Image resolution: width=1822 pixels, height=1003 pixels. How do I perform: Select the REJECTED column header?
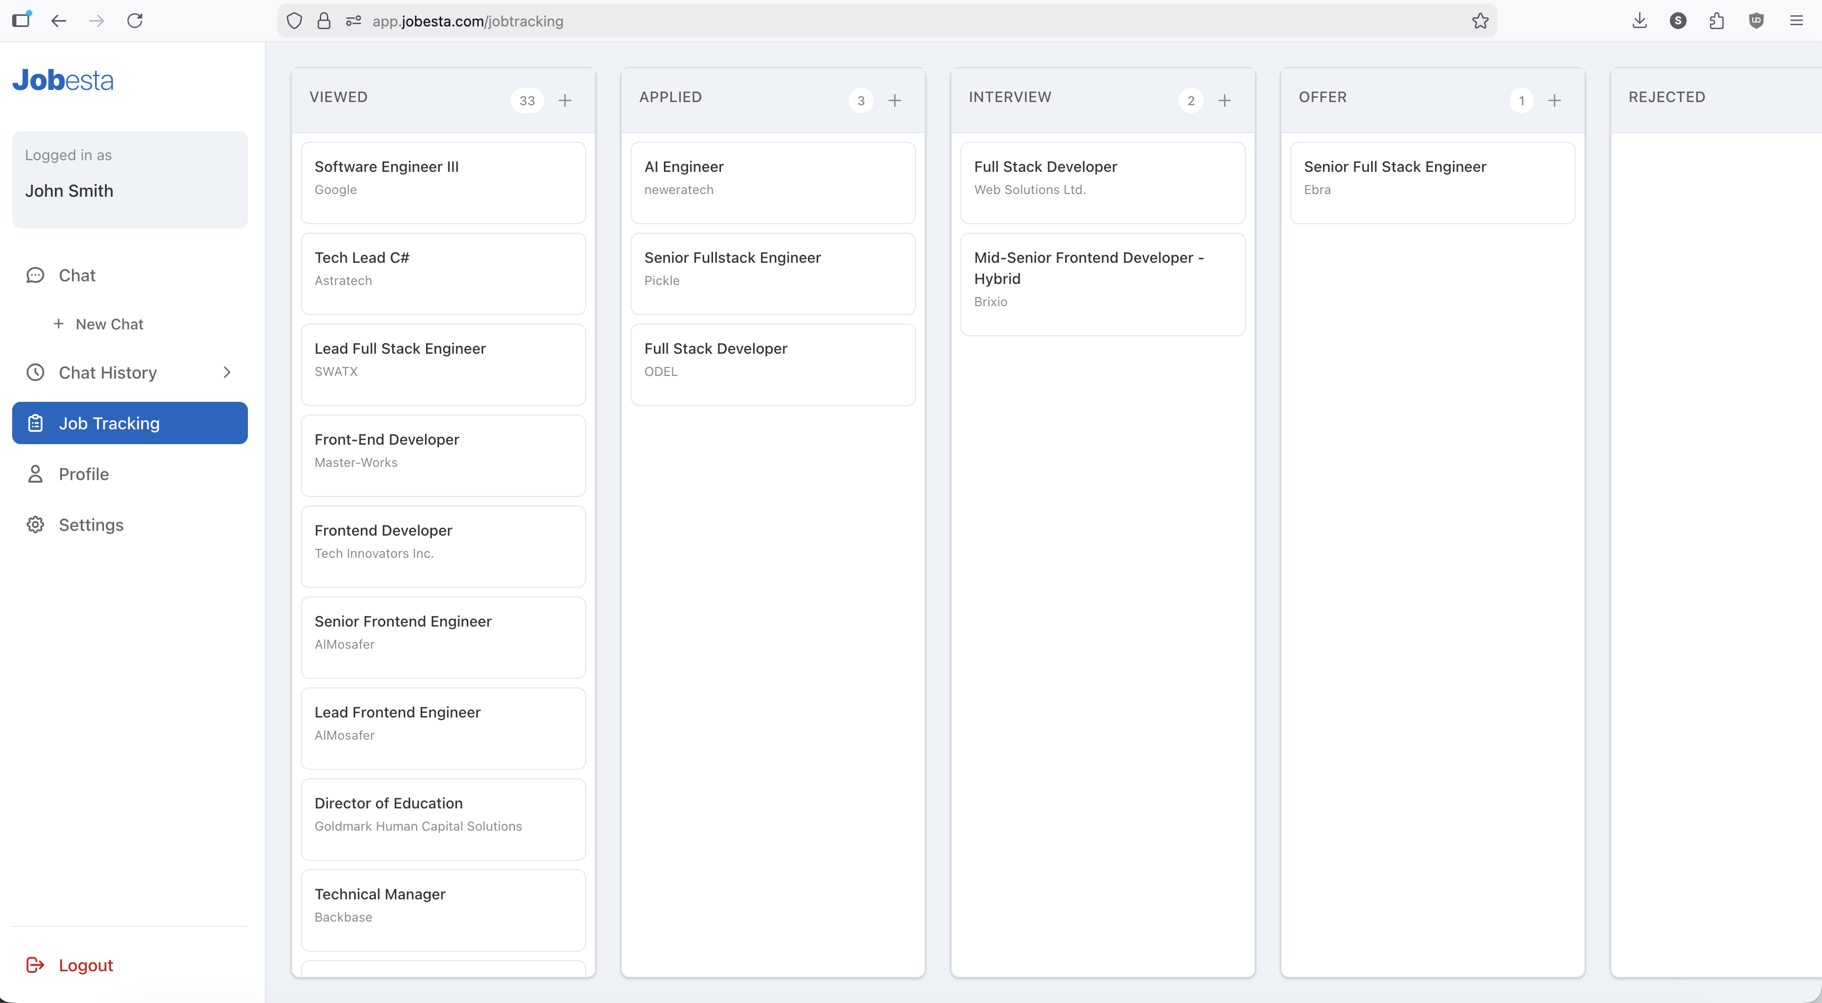coord(1667,97)
